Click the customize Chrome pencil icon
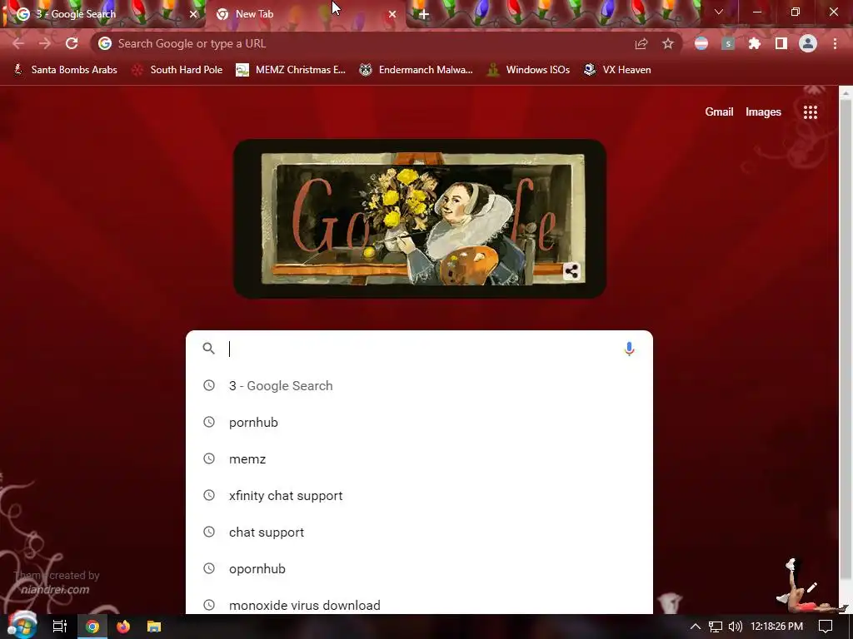 click(812, 587)
